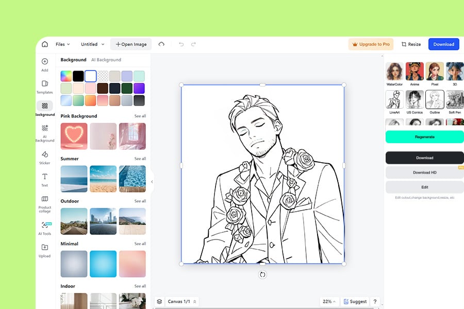464x309 pixels.
Task: Apply the 3D style
Action: click(x=455, y=74)
